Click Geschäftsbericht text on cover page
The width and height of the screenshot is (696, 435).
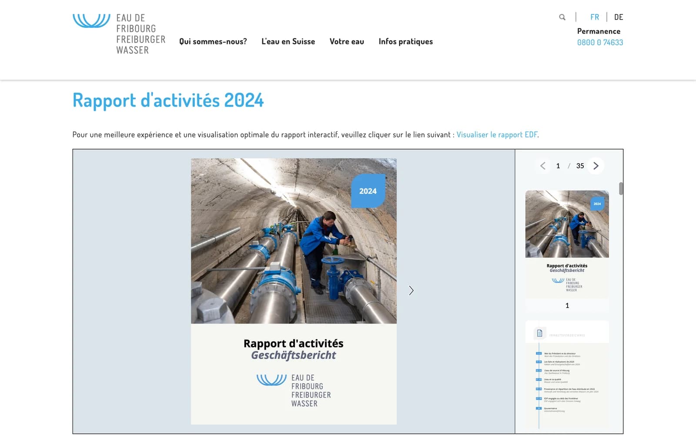tap(294, 355)
